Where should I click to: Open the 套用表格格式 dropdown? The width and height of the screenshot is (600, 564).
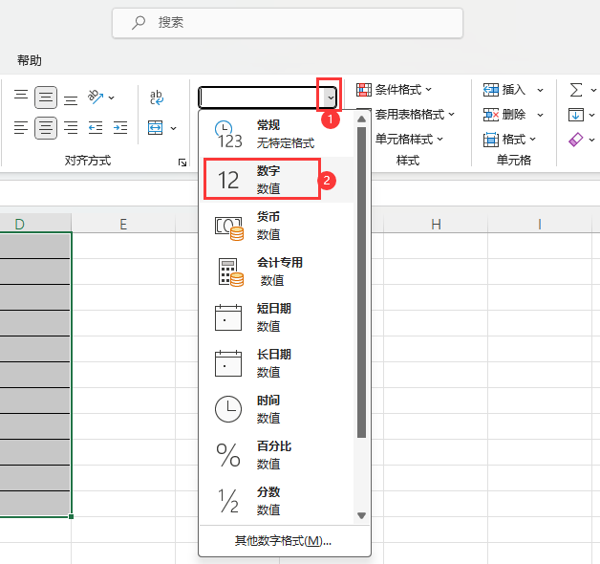415,114
